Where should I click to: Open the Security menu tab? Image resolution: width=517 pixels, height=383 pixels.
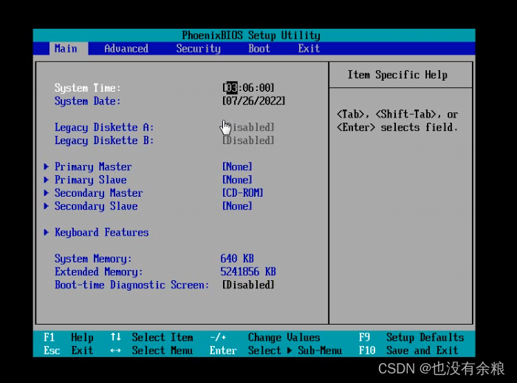click(198, 49)
